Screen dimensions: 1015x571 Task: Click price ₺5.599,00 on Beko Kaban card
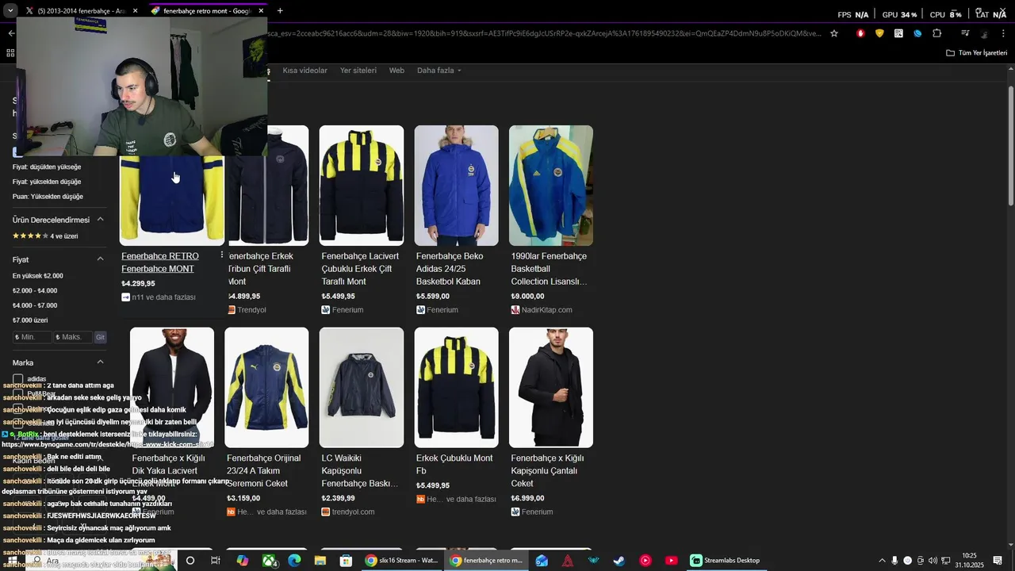tap(433, 297)
